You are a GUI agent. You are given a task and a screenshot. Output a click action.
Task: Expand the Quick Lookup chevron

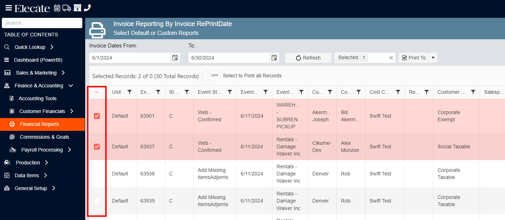(52, 47)
